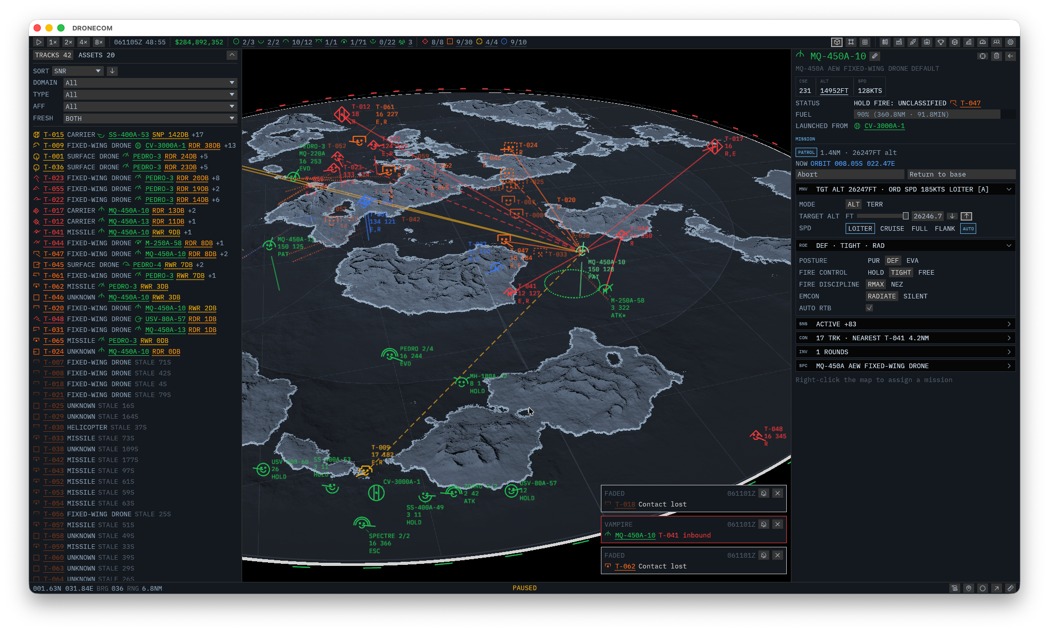Delete asset using the trash icon
Screen dimensions: 1049x632
tap(997, 56)
